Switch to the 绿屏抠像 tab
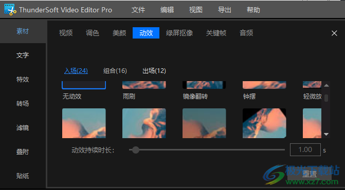Viewport: 345px width, 190px height. [x=179, y=33]
